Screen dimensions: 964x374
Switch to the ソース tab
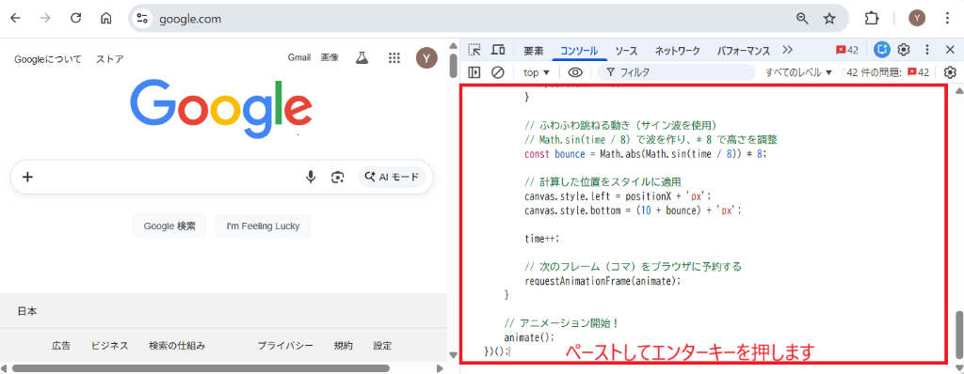pyautogui.click(x=626, y=51)
